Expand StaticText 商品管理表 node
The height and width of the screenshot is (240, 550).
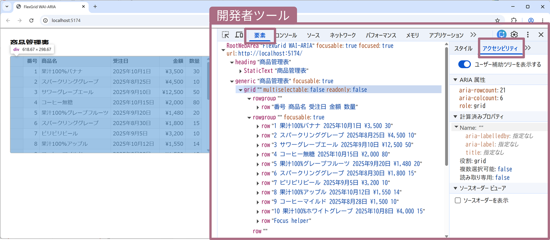point(240,71)
